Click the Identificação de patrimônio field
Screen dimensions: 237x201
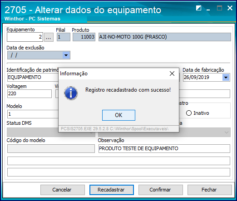[x=33, y=77]
